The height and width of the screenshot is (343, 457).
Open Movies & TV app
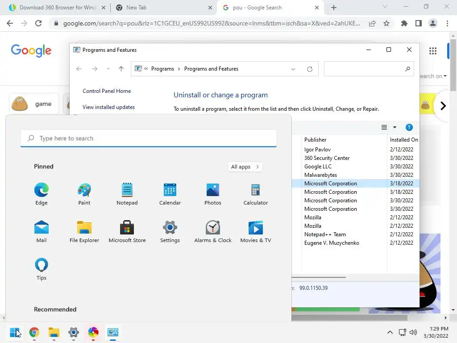256,232
